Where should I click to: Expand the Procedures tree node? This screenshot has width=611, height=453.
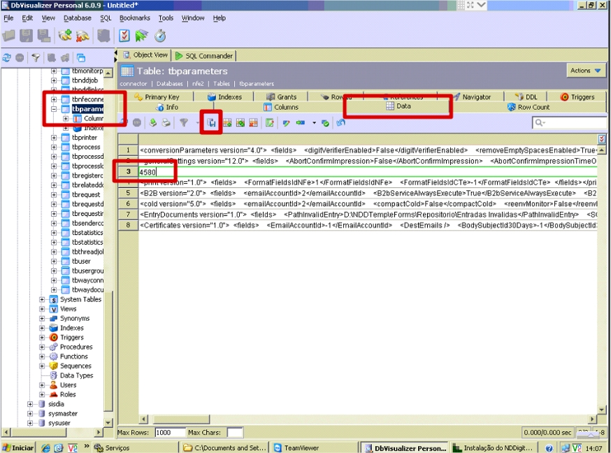43,347
